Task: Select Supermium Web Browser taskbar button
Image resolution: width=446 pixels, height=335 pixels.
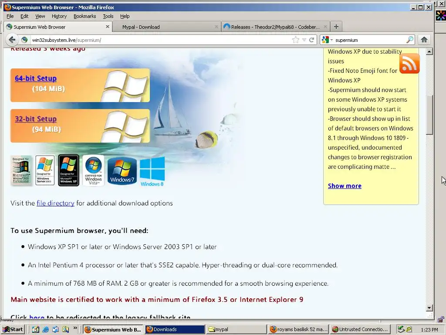Action: [113, 329]
